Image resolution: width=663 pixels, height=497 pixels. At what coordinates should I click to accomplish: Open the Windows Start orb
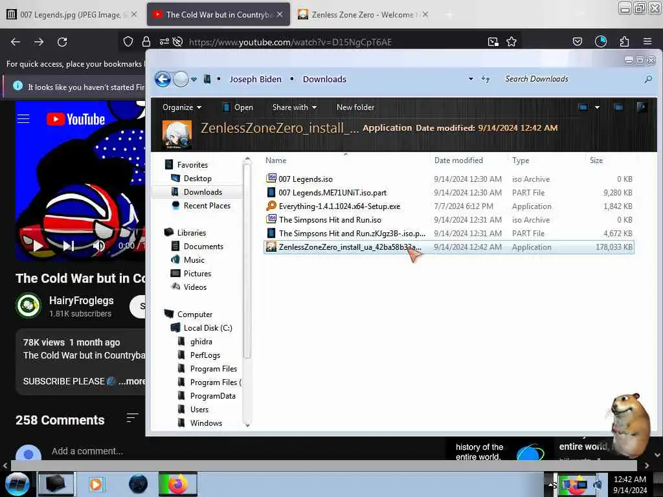click(x=16, y=484)
